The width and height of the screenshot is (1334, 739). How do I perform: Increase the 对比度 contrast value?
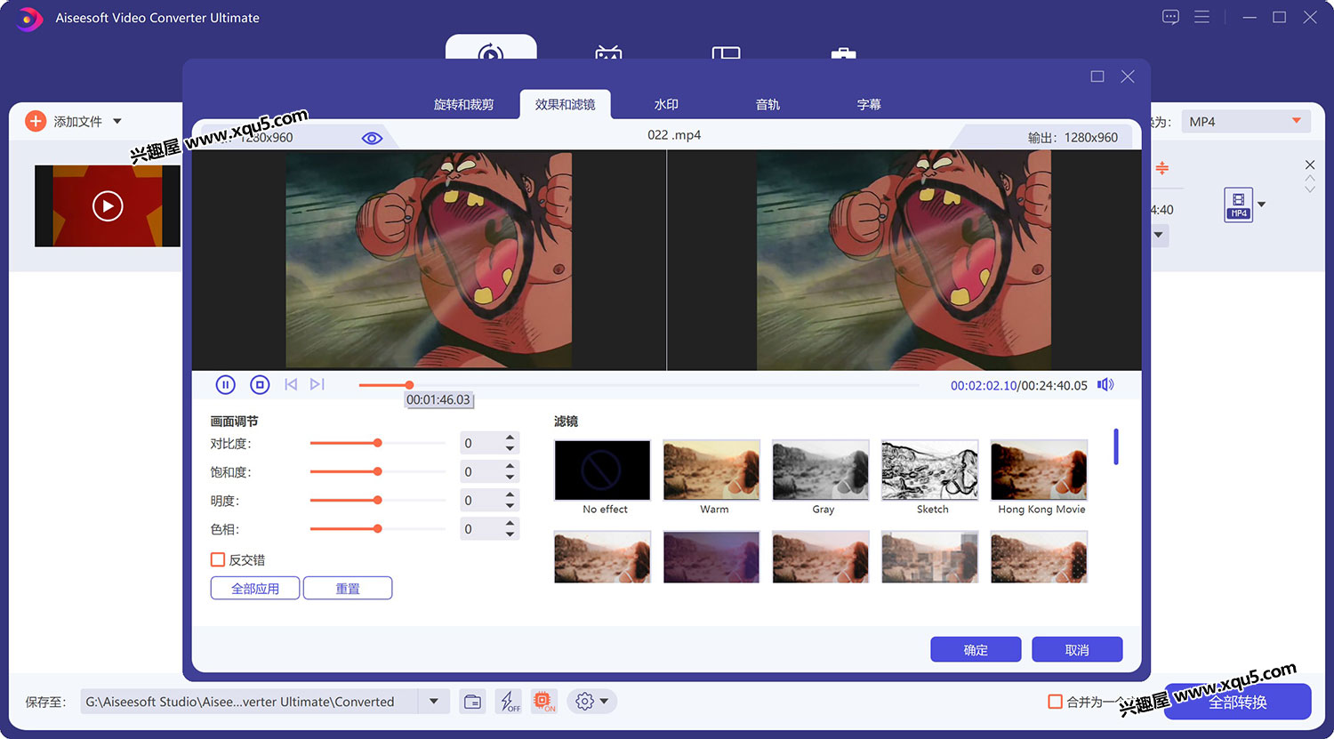(510, 438)
